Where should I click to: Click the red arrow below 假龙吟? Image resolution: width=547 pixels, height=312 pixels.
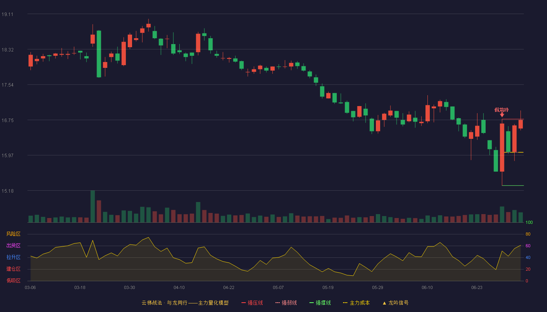point(502,115)
